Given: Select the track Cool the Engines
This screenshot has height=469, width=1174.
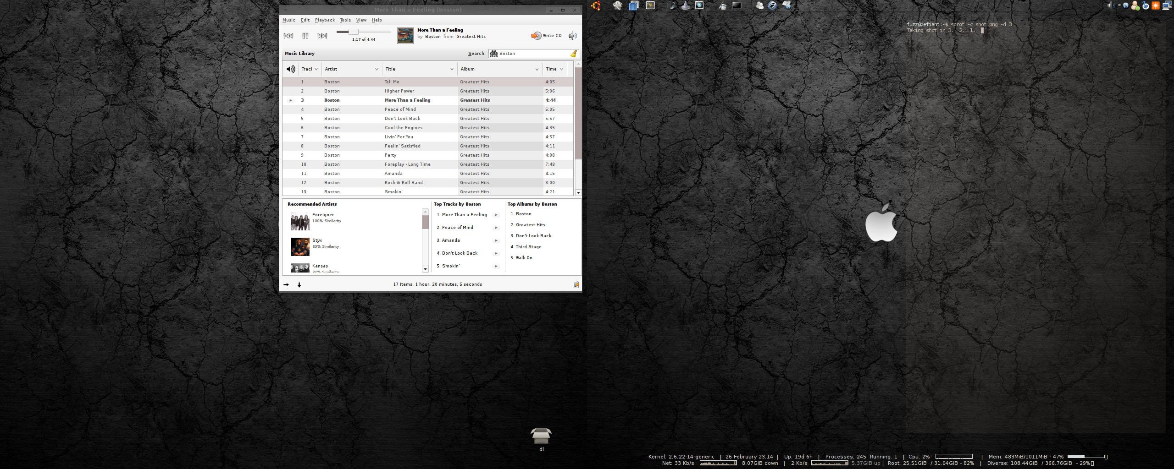Looking at the screenshot, I should pyautogui.click(x=427, y=128).
